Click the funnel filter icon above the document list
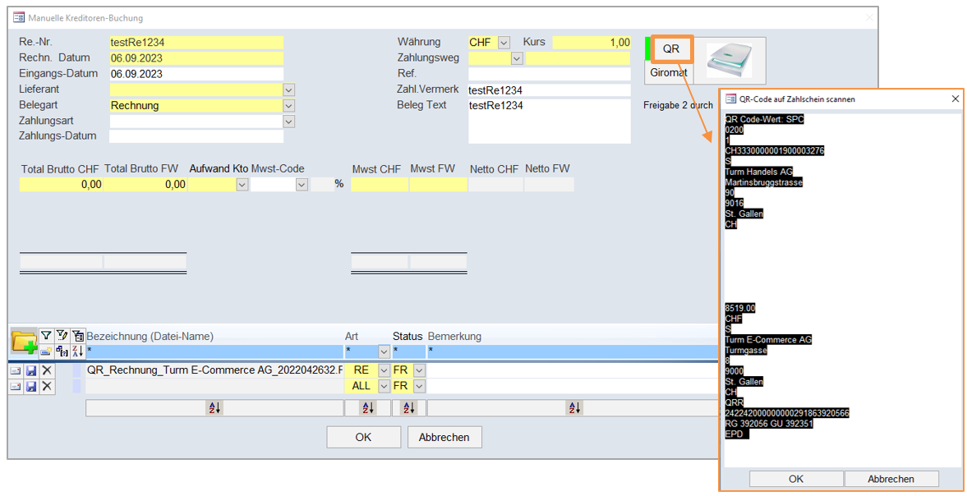 tap(47, 336)
